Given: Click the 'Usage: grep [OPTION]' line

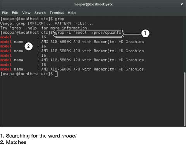Looking at the screenshot, I should tap(47, 23).
